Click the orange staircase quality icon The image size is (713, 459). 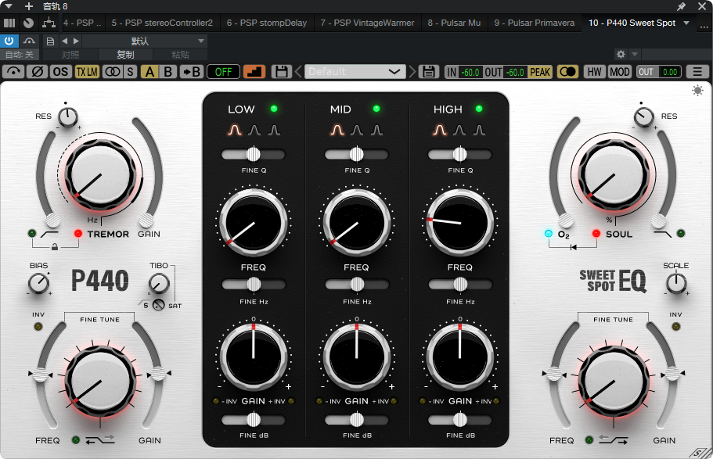[254, 72]
